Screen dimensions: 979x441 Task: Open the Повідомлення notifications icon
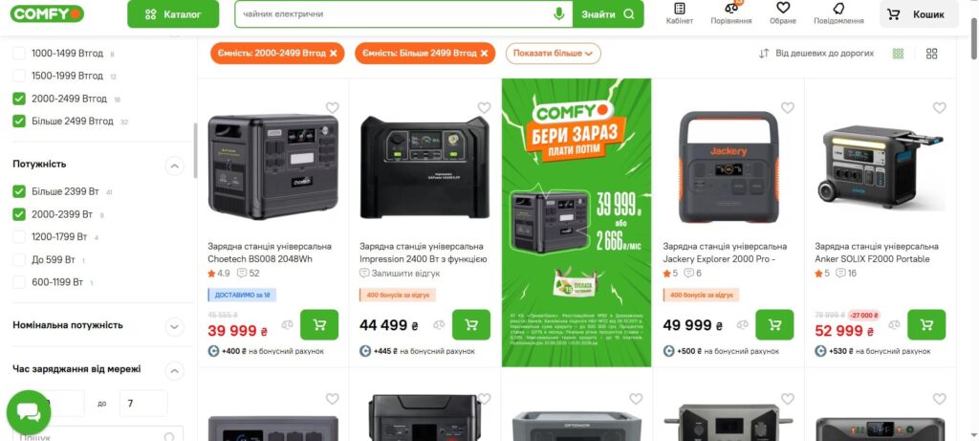[838, 8]
